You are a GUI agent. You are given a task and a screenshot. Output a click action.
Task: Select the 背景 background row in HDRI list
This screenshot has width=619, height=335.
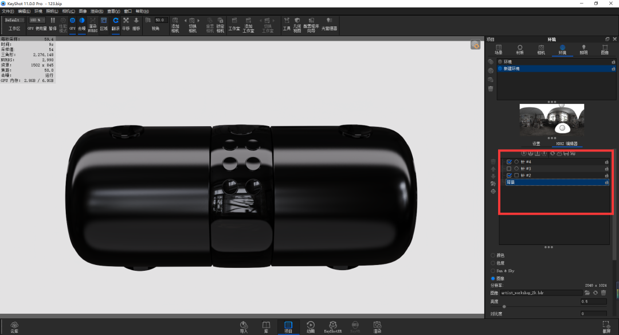click(x=557, y=182)
